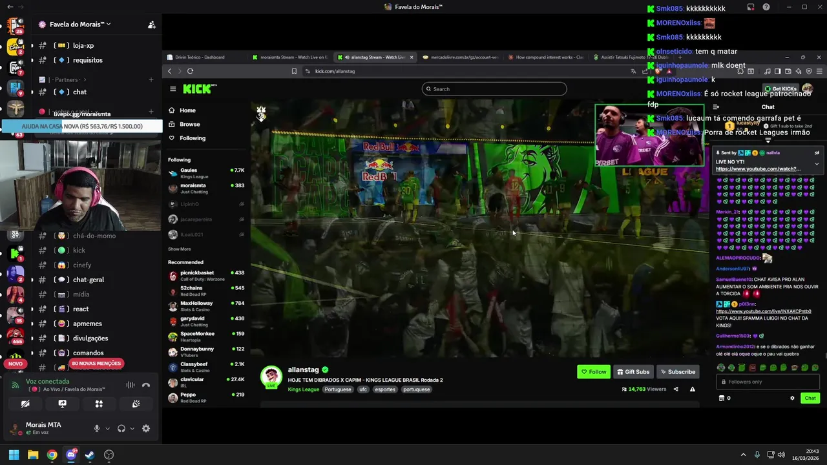This screenshot has width=827, height=465.
Task: Open Discord noise suppression waveform icon
Action: tap(131, 385)
